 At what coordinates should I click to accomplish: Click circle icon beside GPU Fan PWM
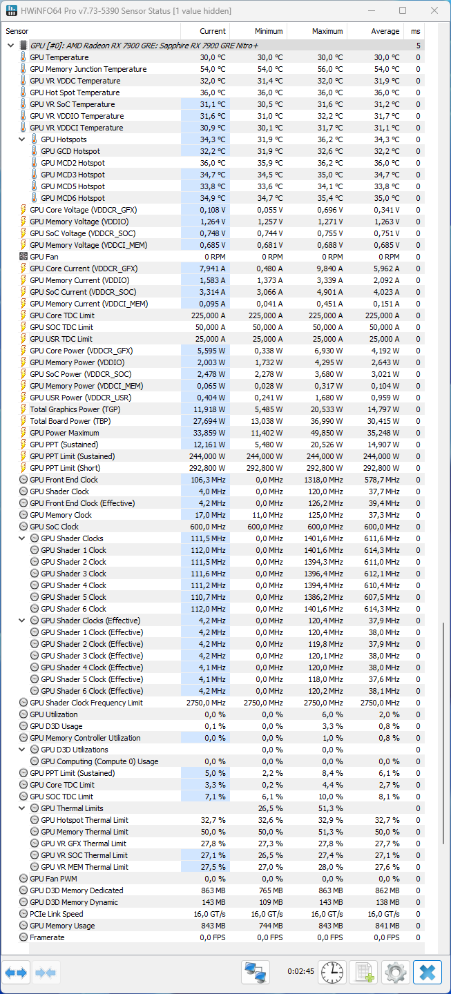coord(23,879)
